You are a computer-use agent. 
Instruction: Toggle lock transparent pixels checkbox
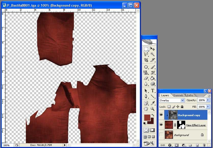[169, 107]
